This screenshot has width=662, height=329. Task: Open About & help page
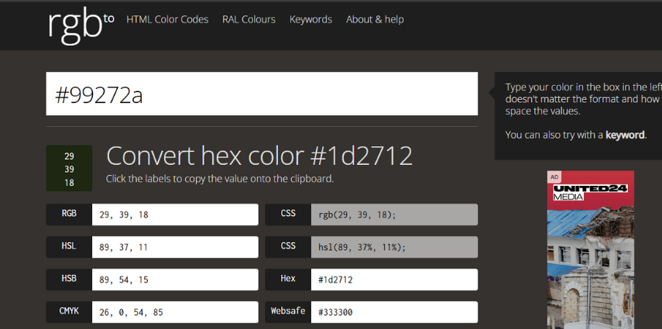[x=375, y=19]
